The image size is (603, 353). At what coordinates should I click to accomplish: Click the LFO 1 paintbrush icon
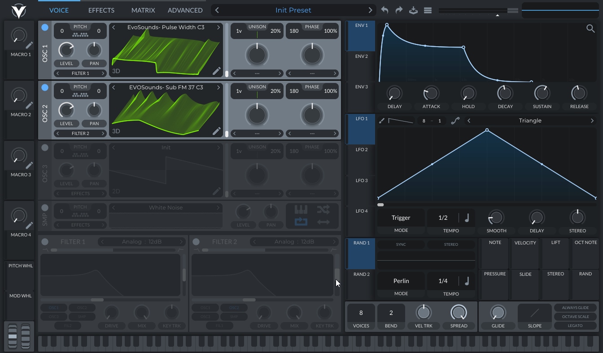[x=382, y=121]
